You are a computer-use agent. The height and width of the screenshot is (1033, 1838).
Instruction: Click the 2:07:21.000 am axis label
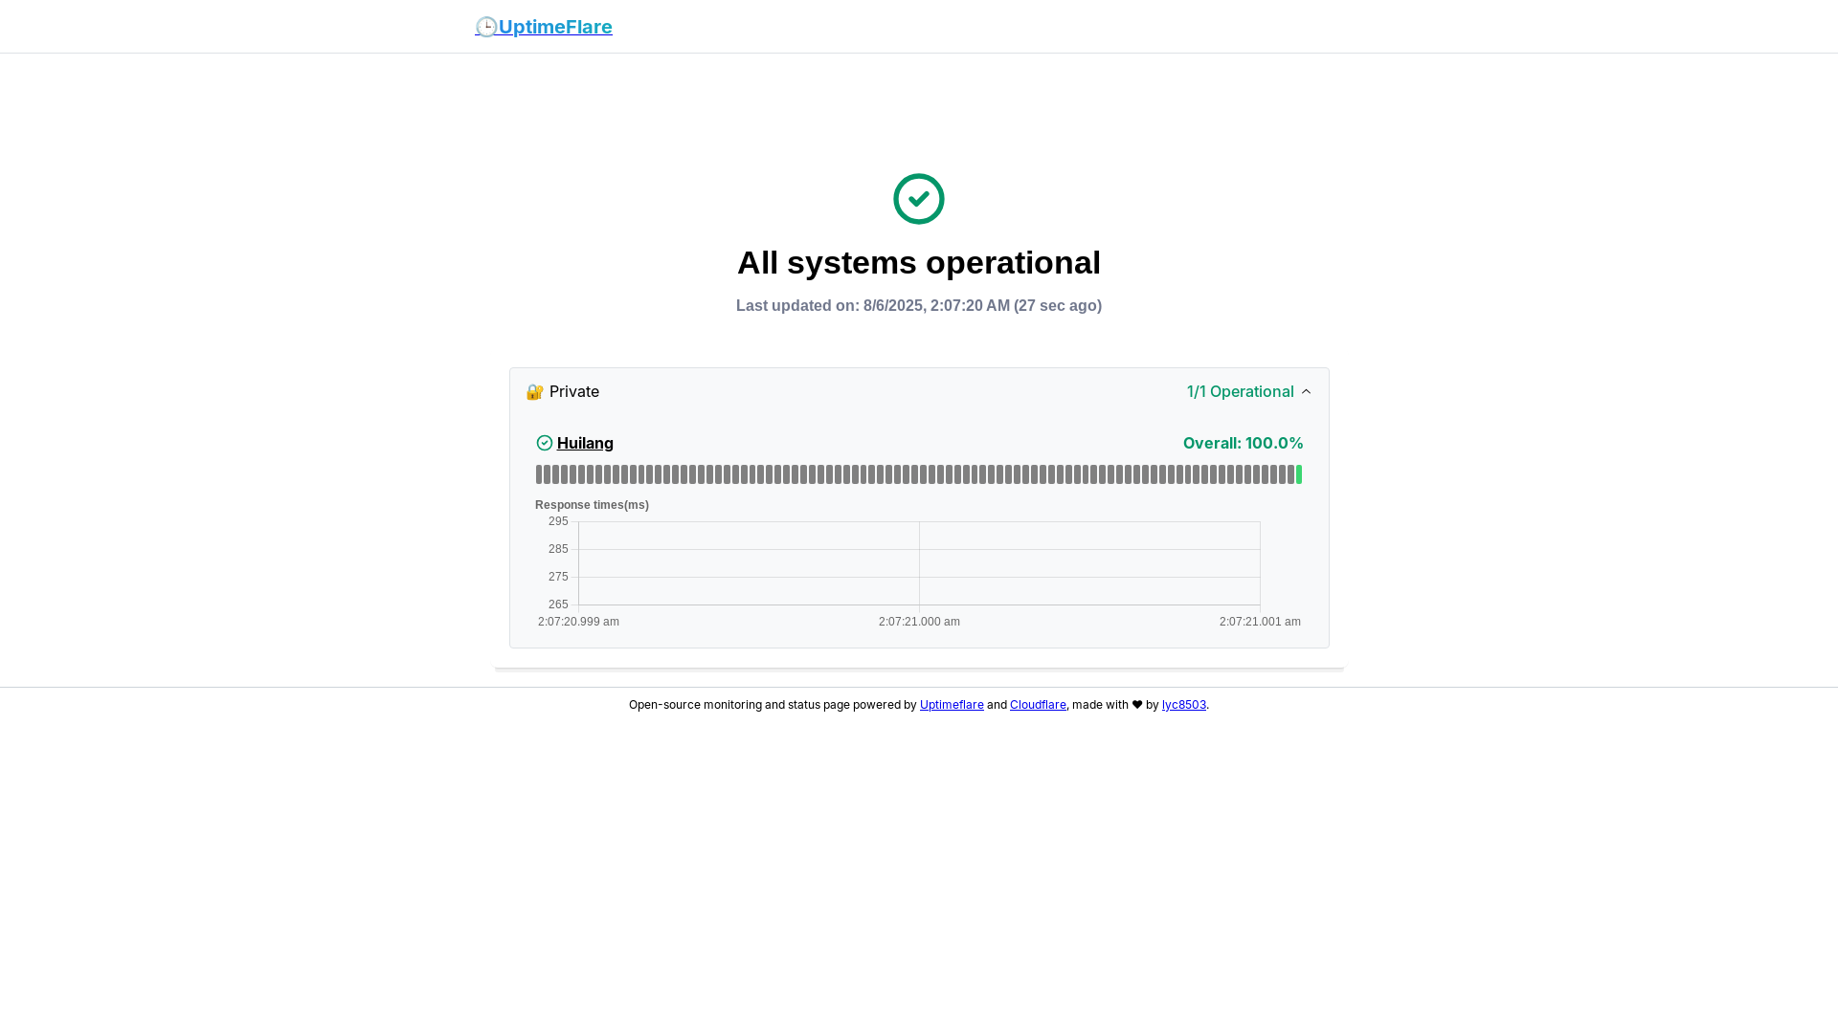coord(919,622)
